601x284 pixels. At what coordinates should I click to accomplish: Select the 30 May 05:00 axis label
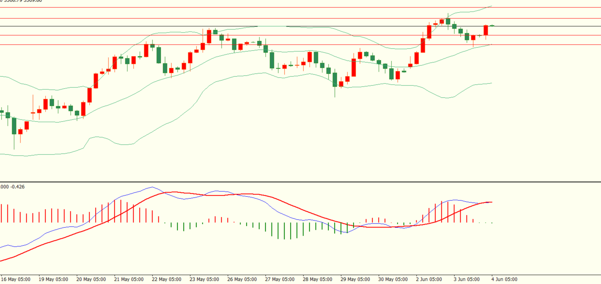click(x=393, y=279)
